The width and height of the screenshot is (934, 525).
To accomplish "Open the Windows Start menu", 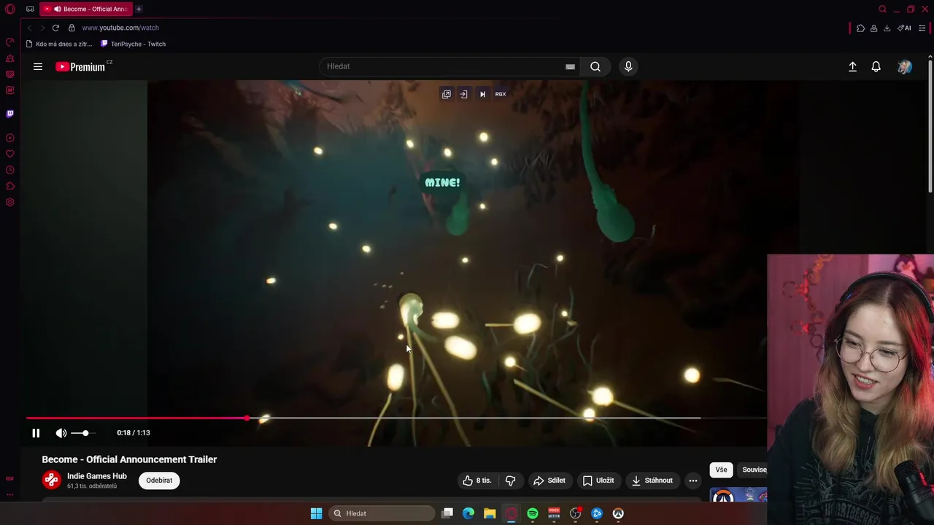I will 316,513.
